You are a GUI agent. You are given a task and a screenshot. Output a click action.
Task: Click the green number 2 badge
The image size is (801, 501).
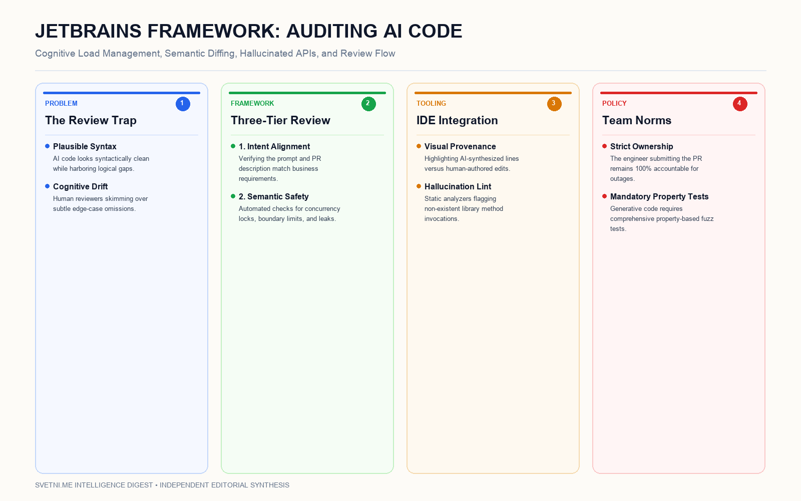pyautogui.click(x=368, y=104)
